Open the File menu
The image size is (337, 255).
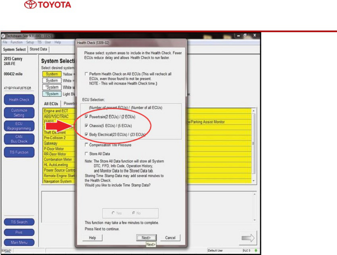pos(5,42)
